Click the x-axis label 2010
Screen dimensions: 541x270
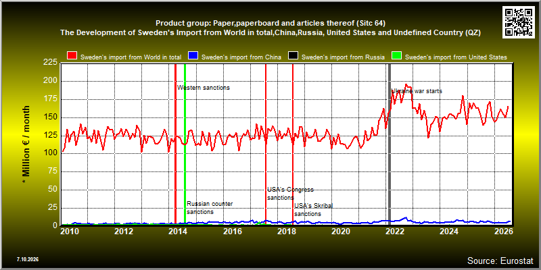pyautogui.click(x=70, y=231)
